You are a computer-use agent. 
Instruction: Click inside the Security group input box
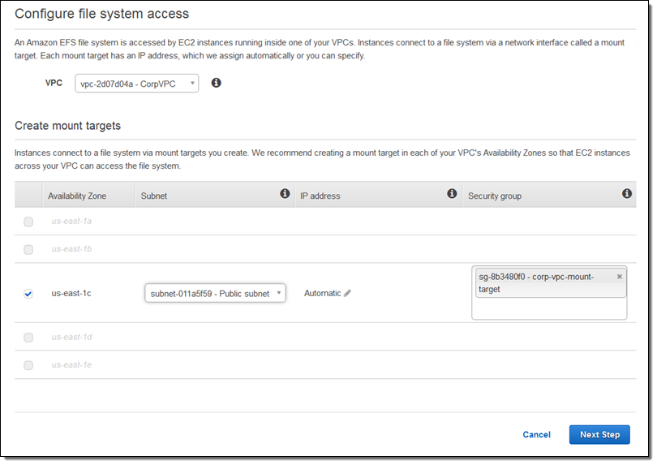pyautogui.click(x=548, y=308)
